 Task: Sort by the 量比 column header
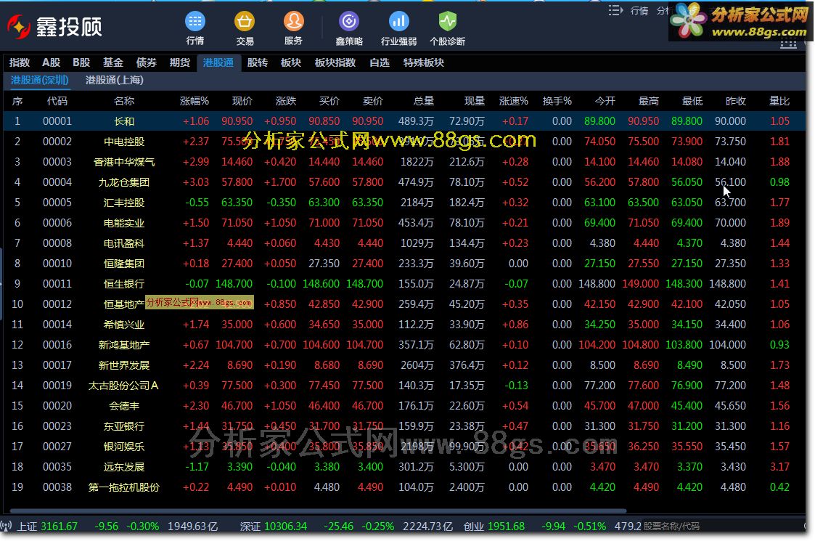pyautogui.click(x=779, y=101)
